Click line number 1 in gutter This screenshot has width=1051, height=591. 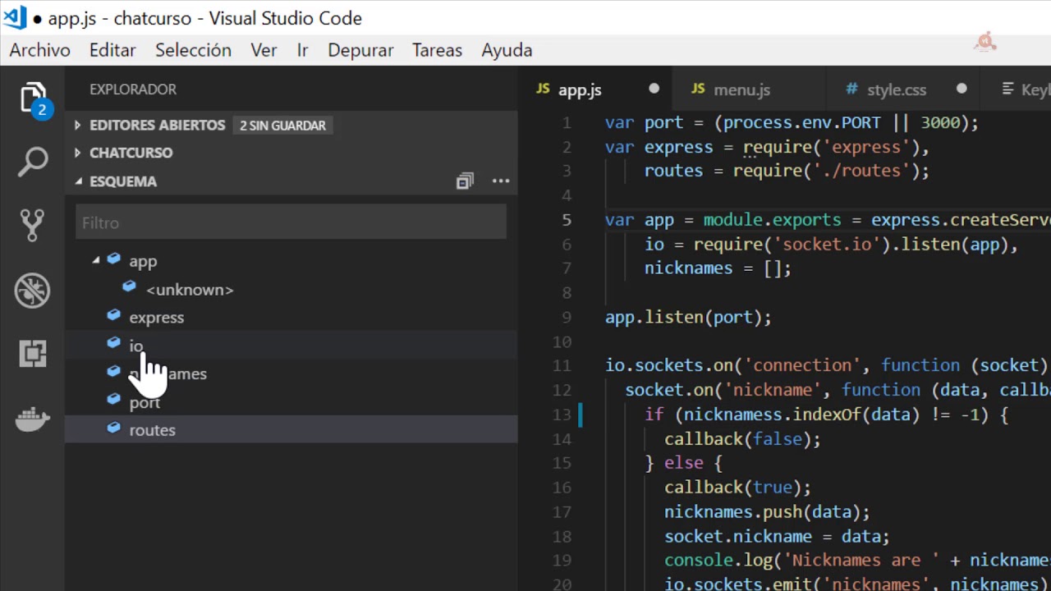click(x=567, y=123)
